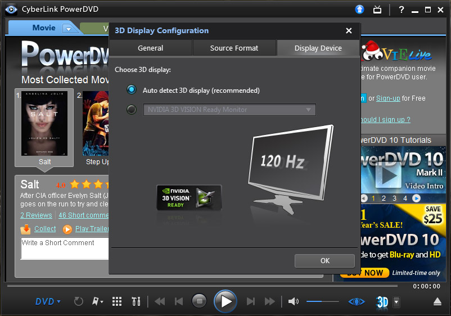Click the upgrade arrow icon in title bar
This screenshot has width=451, height=316.
click(359, 10)
